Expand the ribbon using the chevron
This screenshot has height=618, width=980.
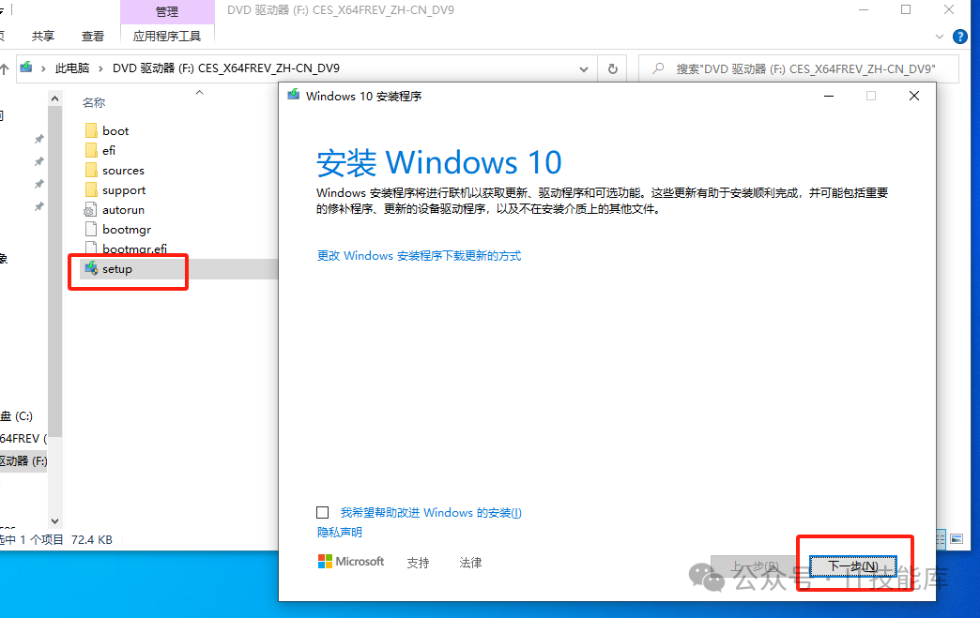[942, 36]
